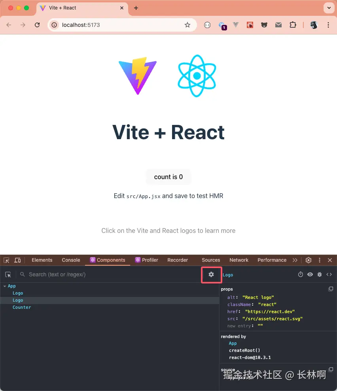This screenshot has height=391, width=337.
Task: Copy source to clipboard
Action: point(331,370)
